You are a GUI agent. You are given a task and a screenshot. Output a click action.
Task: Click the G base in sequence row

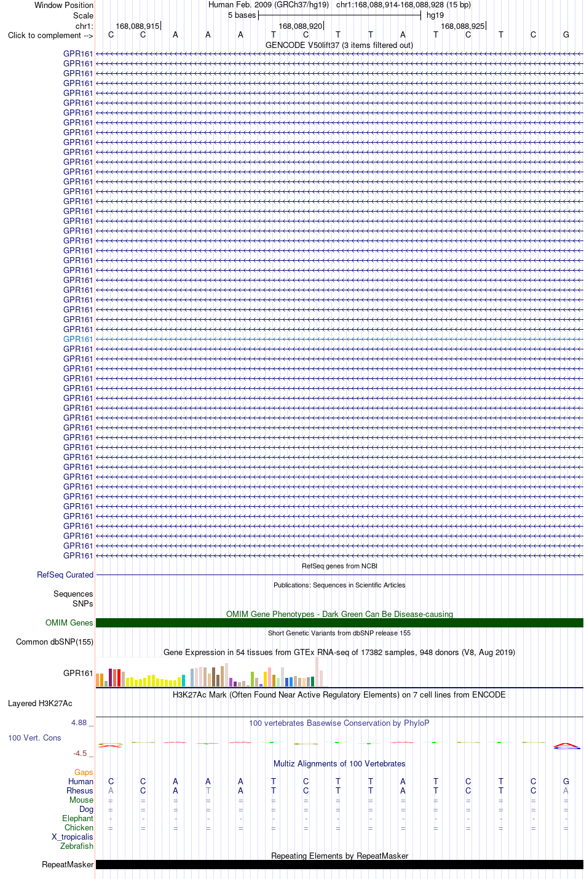tap(566, 34)
